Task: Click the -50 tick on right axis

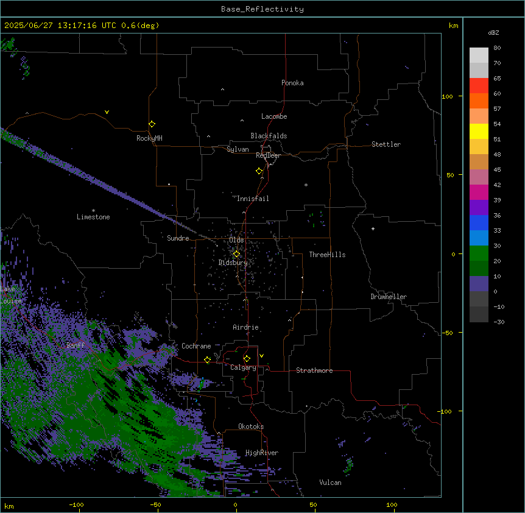Action: pos(448,333)
